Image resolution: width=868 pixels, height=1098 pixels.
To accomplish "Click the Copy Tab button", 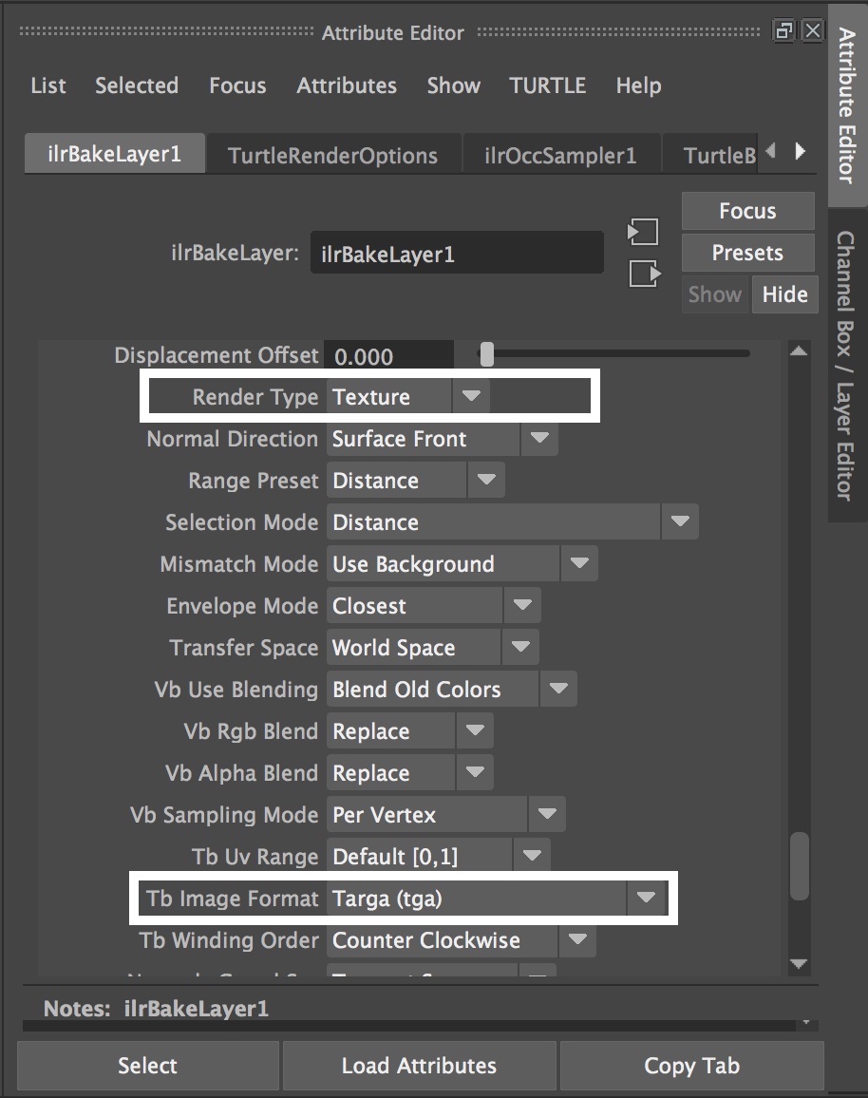I will [x=691, y=1065].
